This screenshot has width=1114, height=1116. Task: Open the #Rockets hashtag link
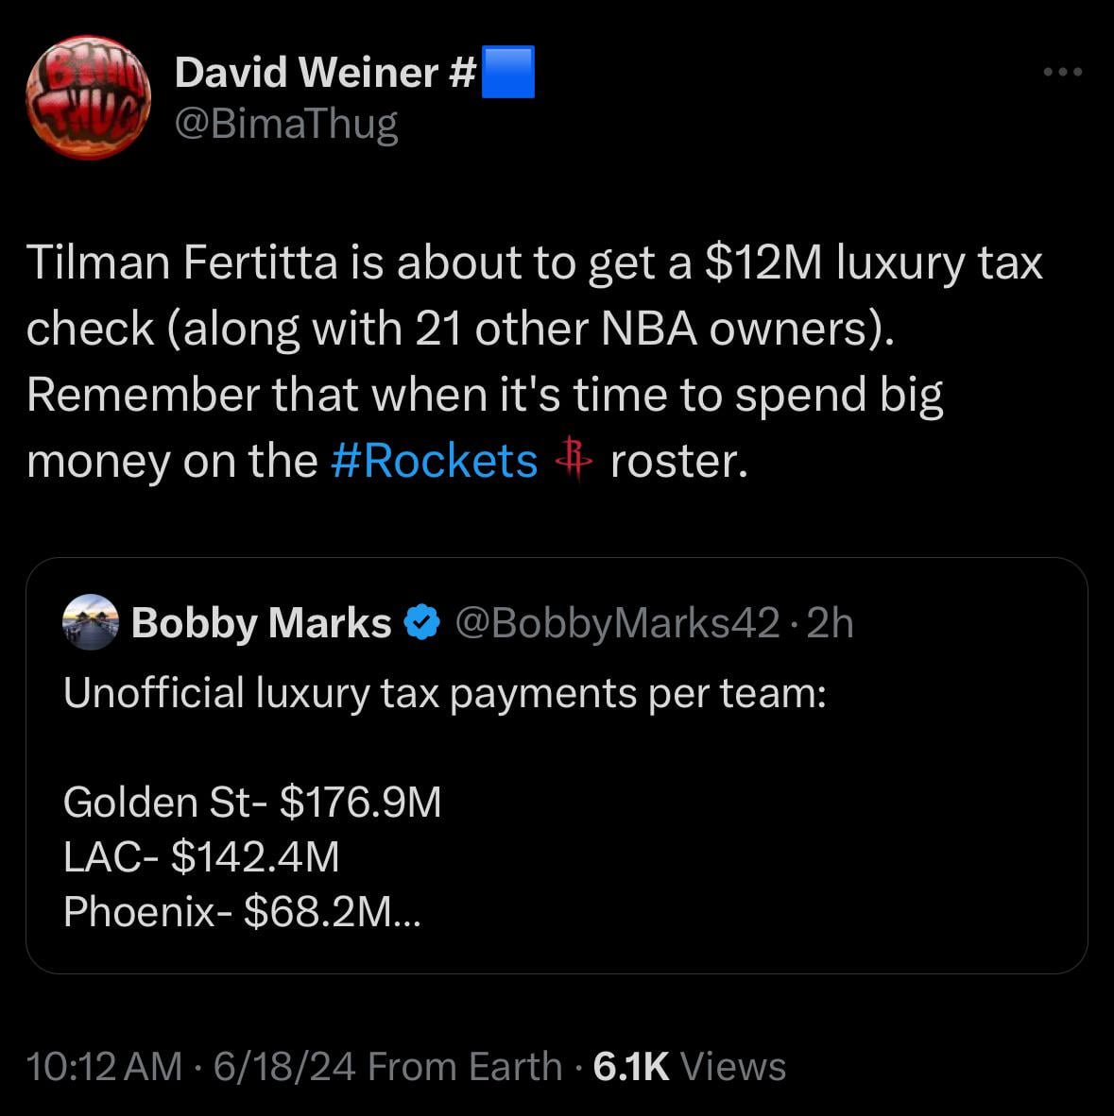click(435, 461)
